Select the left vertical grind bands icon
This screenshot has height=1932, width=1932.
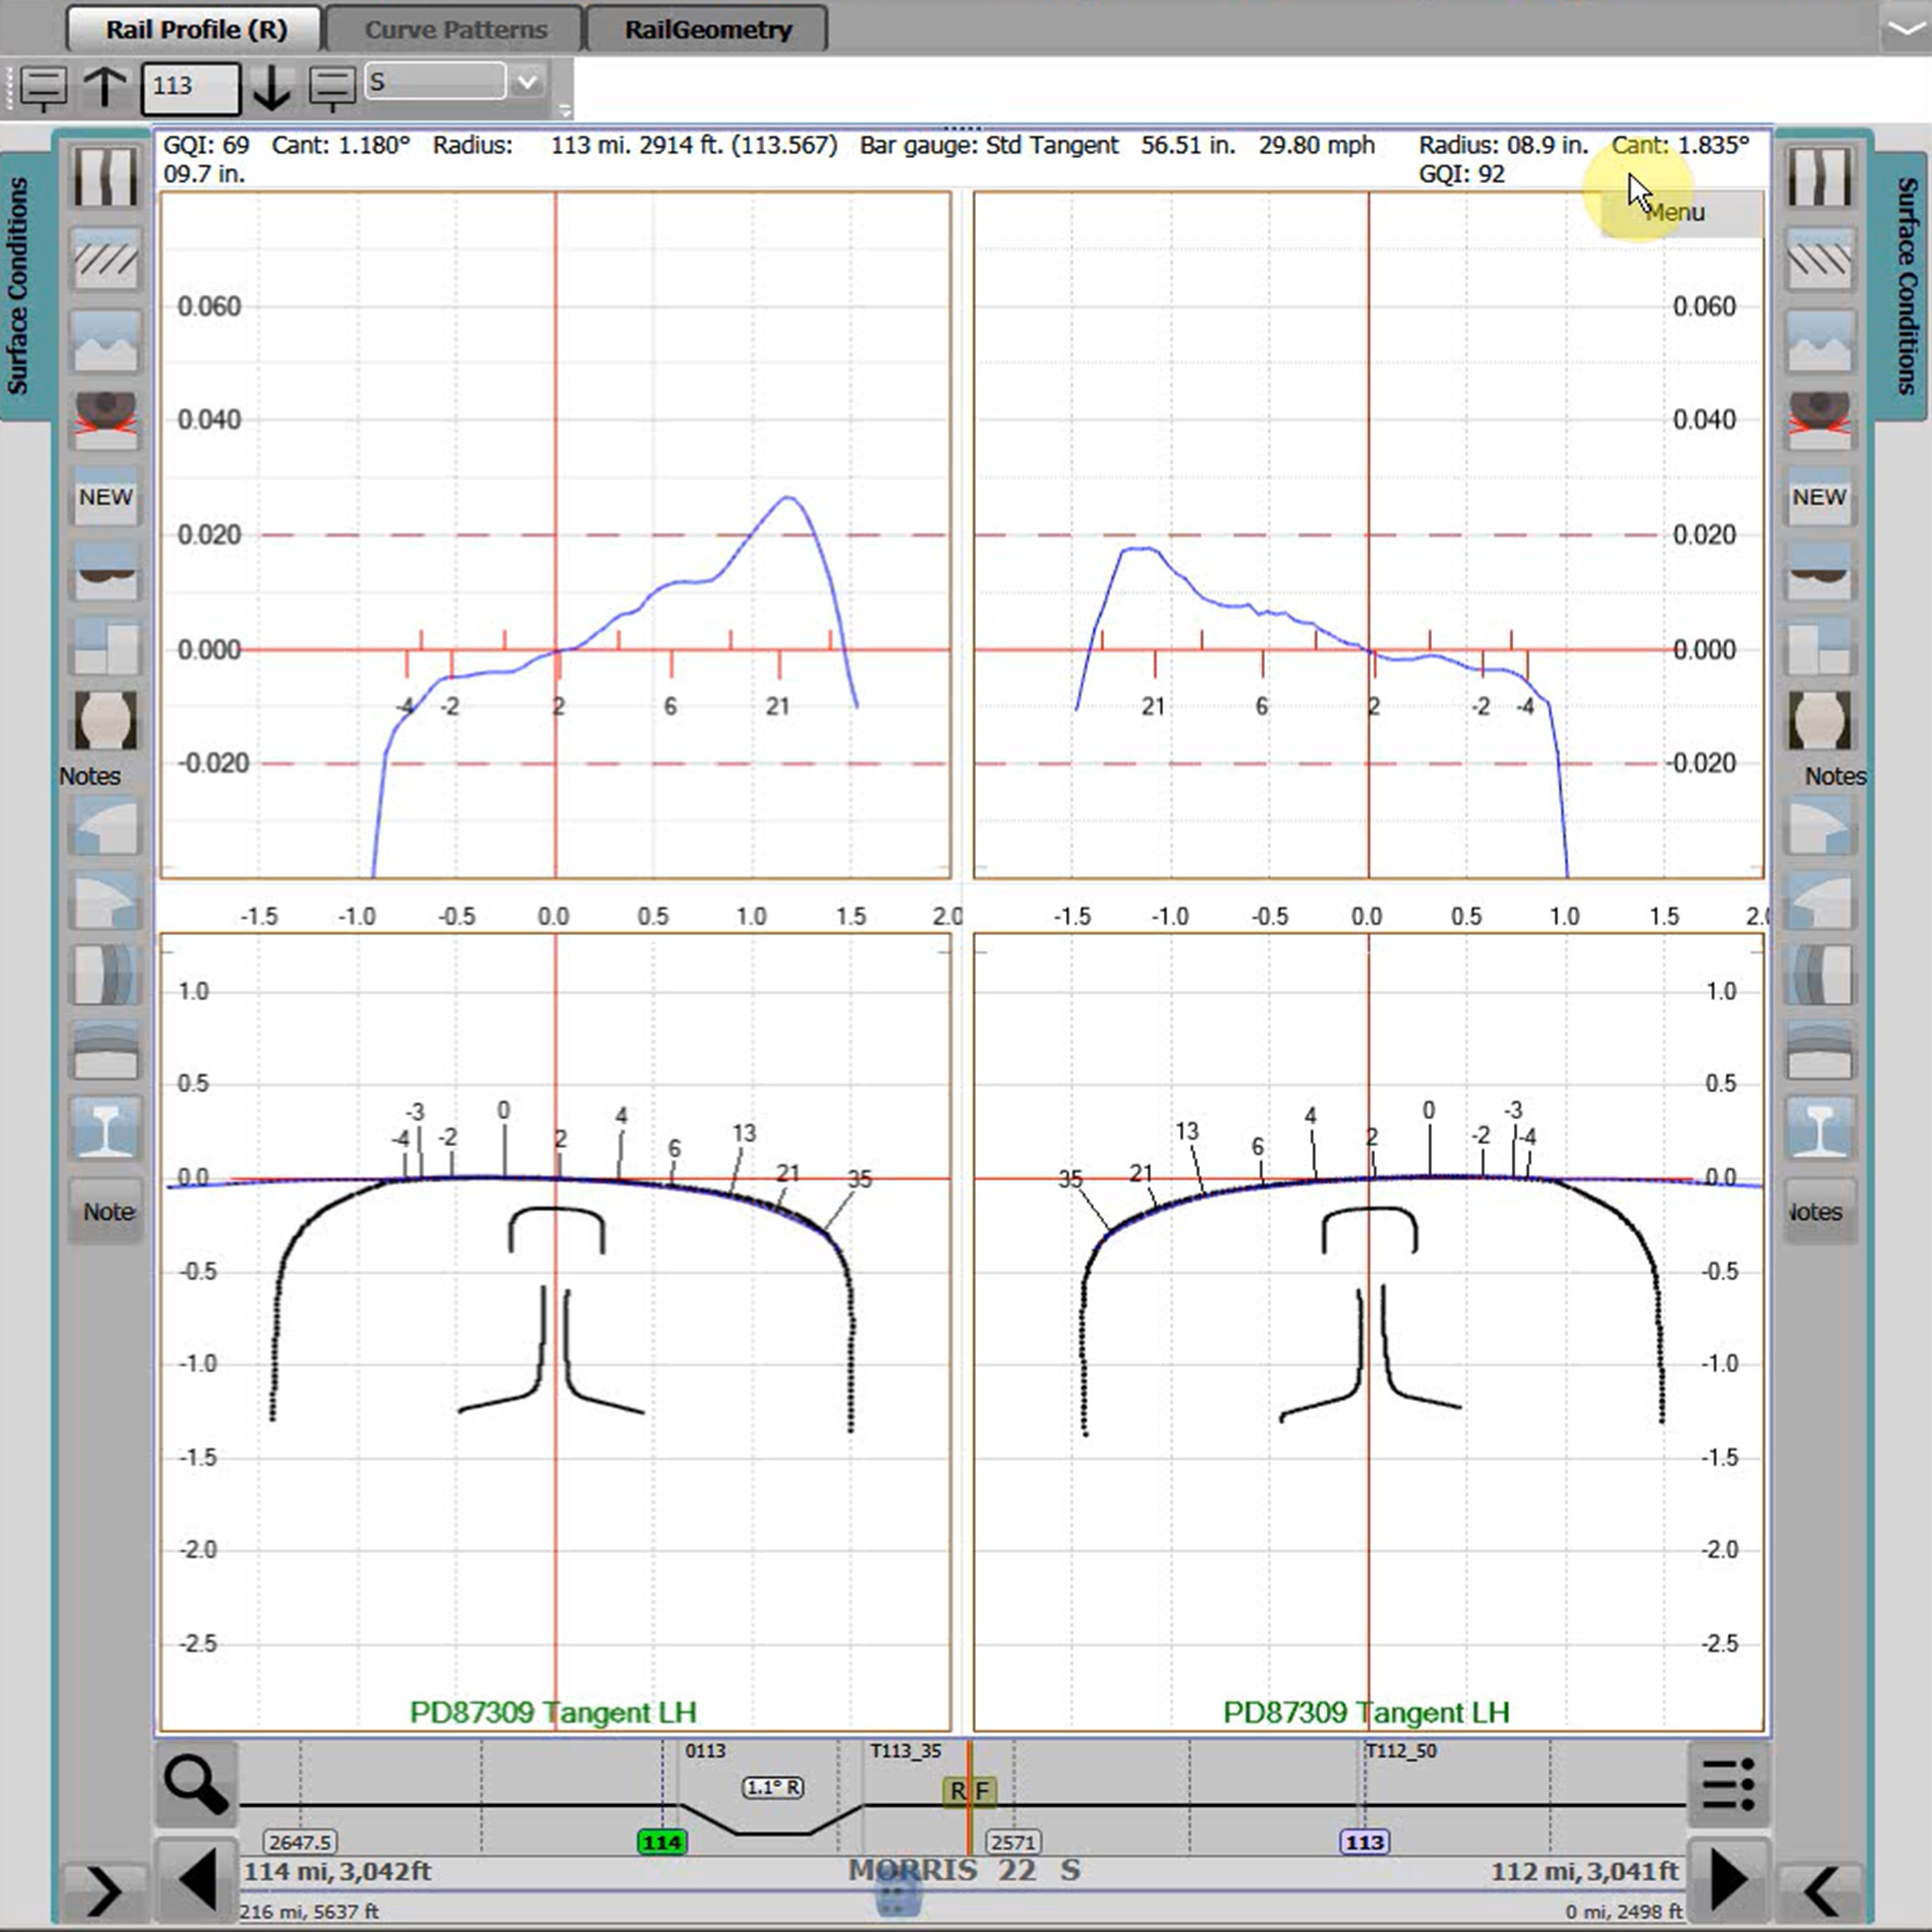coord(105,974)
